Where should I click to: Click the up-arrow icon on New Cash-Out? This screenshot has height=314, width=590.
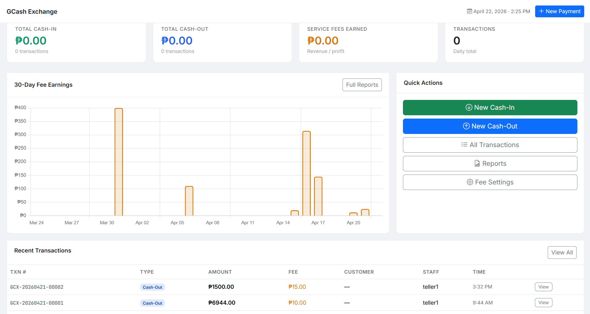click(x=466, y=126)
